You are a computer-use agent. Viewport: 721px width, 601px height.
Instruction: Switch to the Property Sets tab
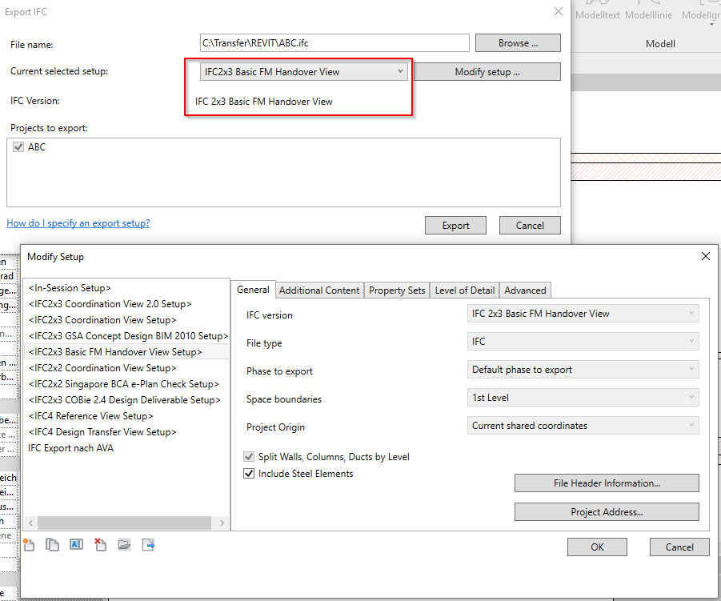(396, 290)
